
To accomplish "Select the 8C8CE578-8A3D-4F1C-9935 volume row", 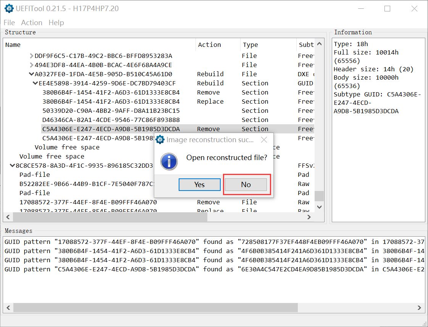I will pyautogui.click(x=84, y=166).
